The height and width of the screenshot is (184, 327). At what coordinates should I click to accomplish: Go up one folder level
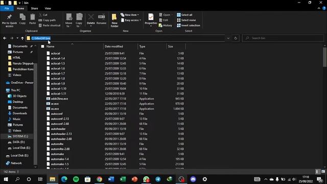22,38
